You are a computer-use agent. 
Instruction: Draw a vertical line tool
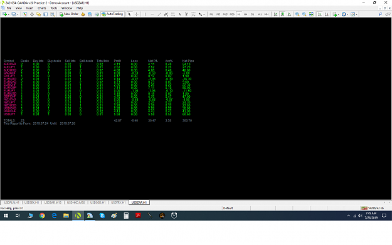tap(145, 14)
